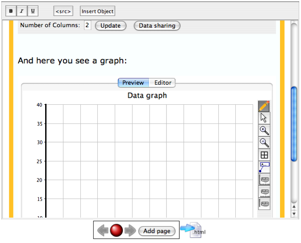Activate the zoom out magnifier
The image size is (301, 243).
264,143
